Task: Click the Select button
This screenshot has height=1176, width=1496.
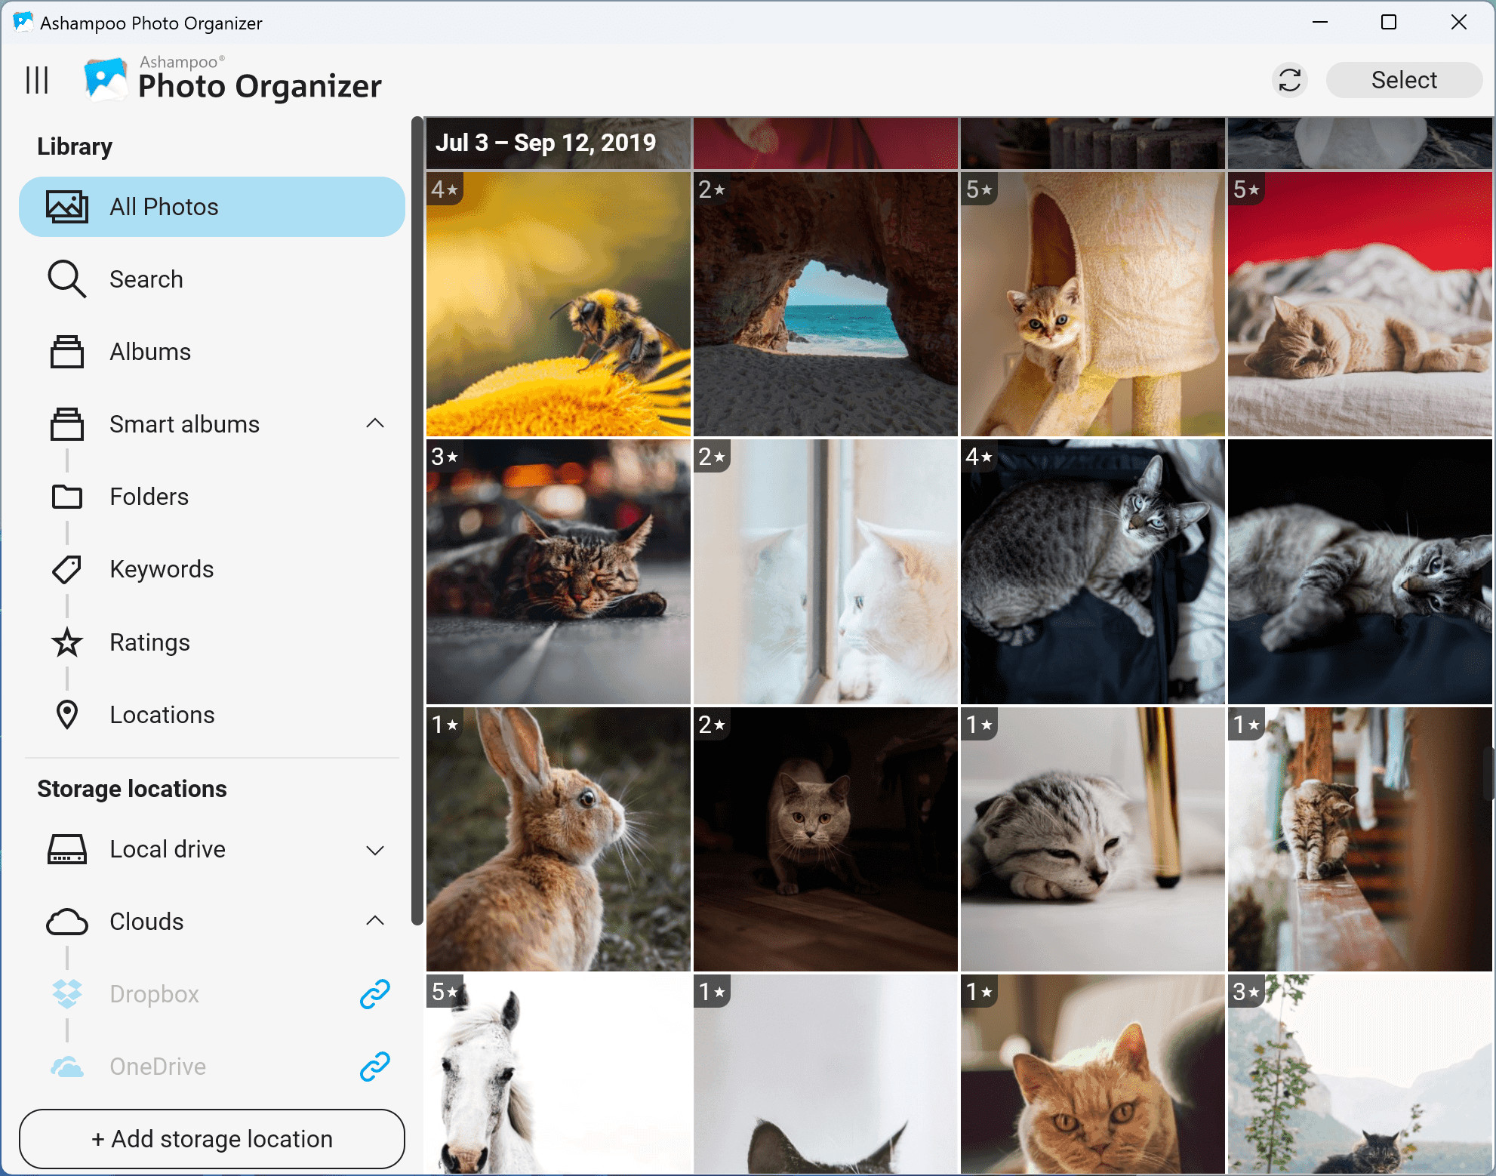Action: [x=1404, y=80]
